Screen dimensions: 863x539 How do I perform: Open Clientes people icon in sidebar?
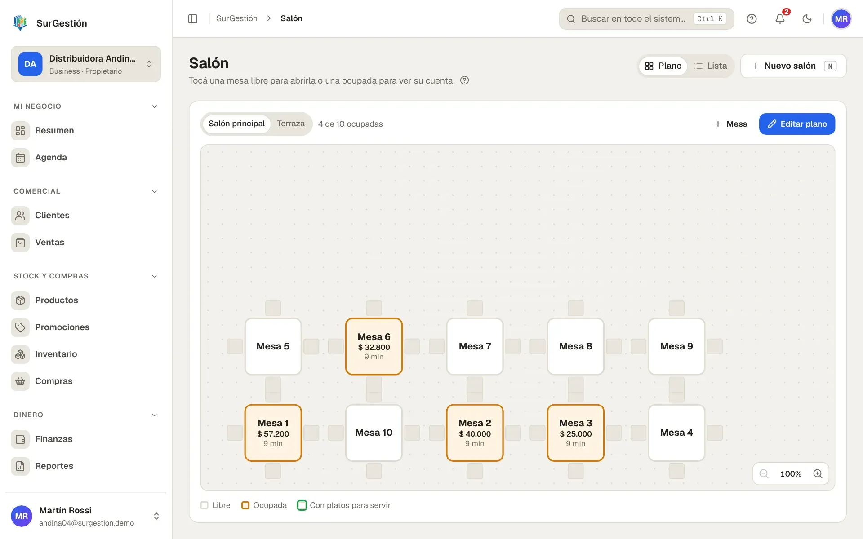(20, 216)
